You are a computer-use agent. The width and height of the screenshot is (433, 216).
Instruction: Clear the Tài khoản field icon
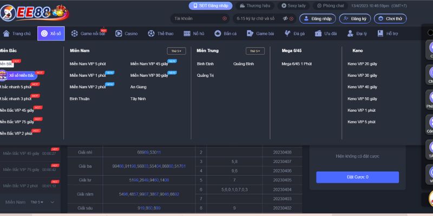coord(225,18)
